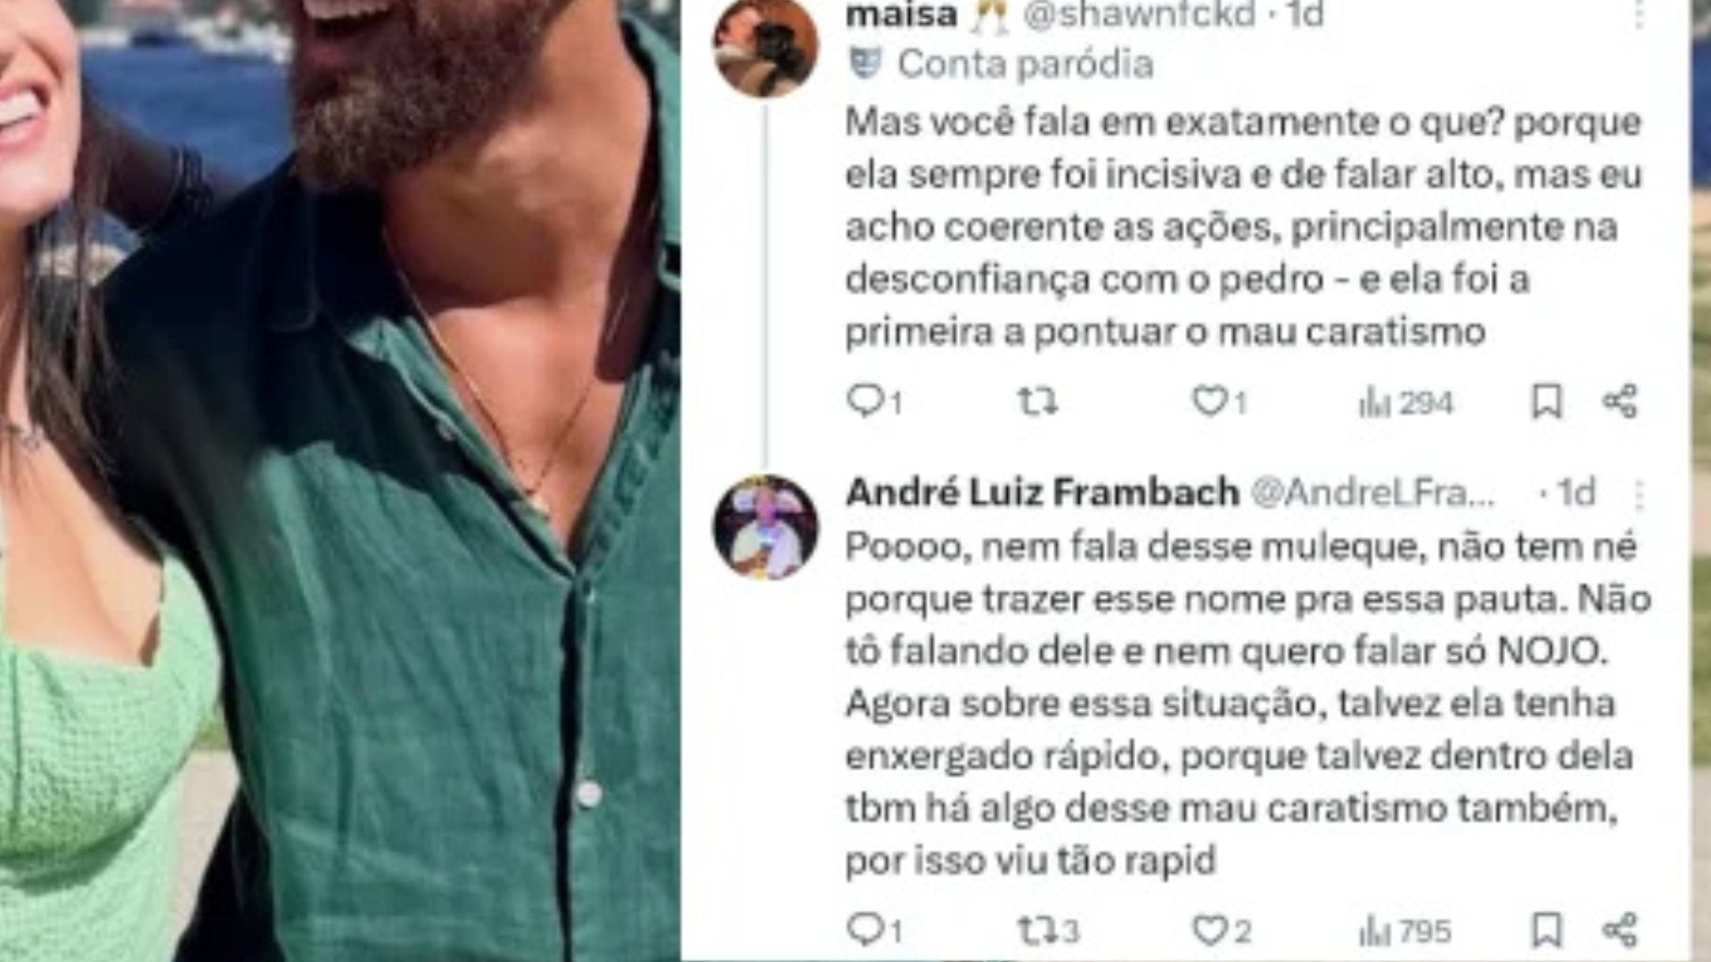
Task: Open the couple photo on the left
Action: (340, 481)
